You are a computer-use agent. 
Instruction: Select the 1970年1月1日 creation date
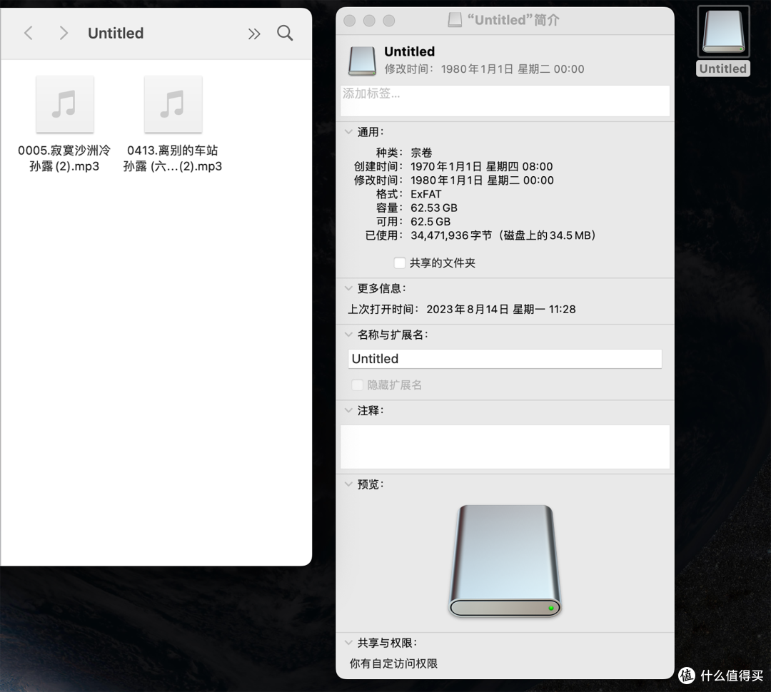(481, 167)
